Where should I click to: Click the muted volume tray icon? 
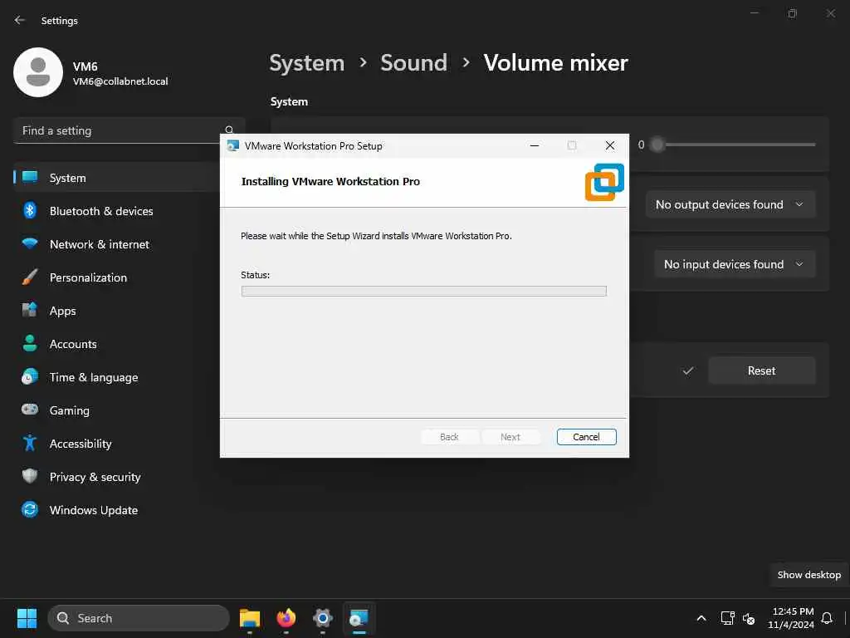(x=749, y=618)
